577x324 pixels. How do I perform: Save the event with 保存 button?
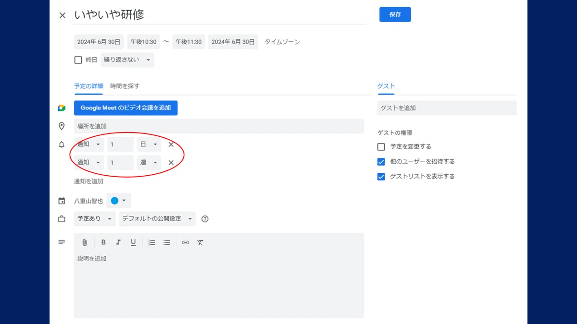(x=395, y=14)
